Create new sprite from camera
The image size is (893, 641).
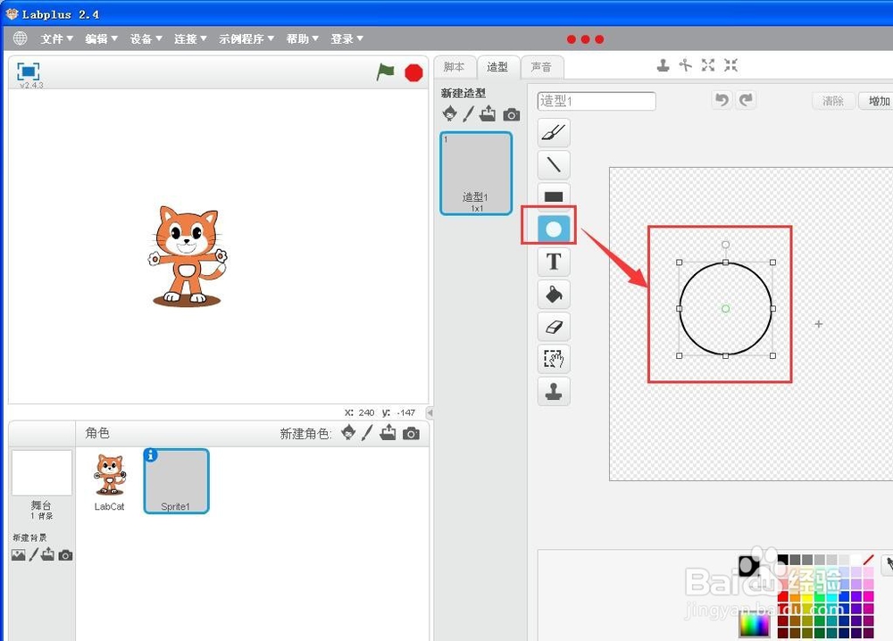(x=411, y=434)
